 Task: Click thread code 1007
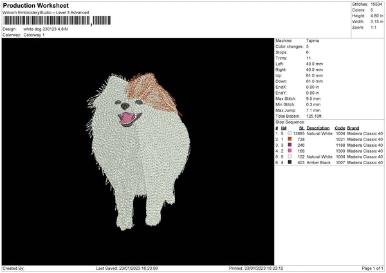click(340, 163)
